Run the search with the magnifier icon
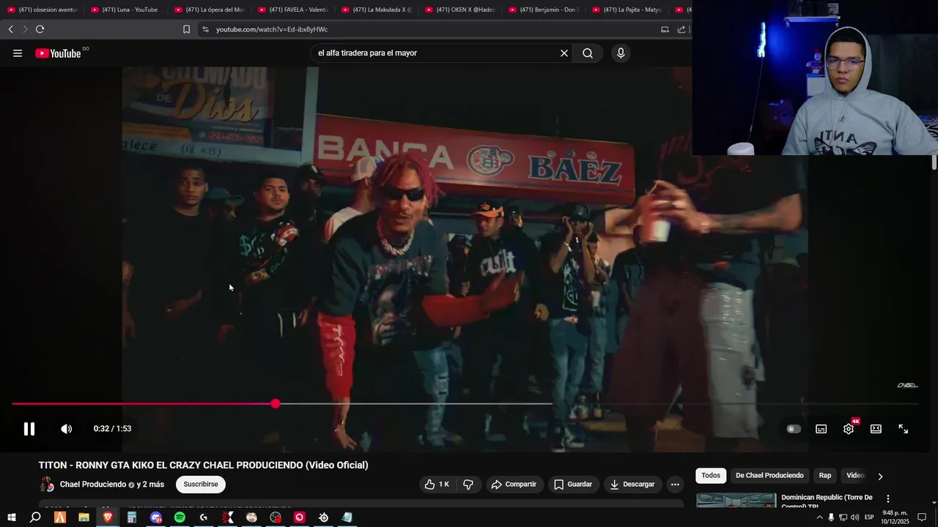Image resolution: width=938 pixels, height=527 pixels. [588, 53]
